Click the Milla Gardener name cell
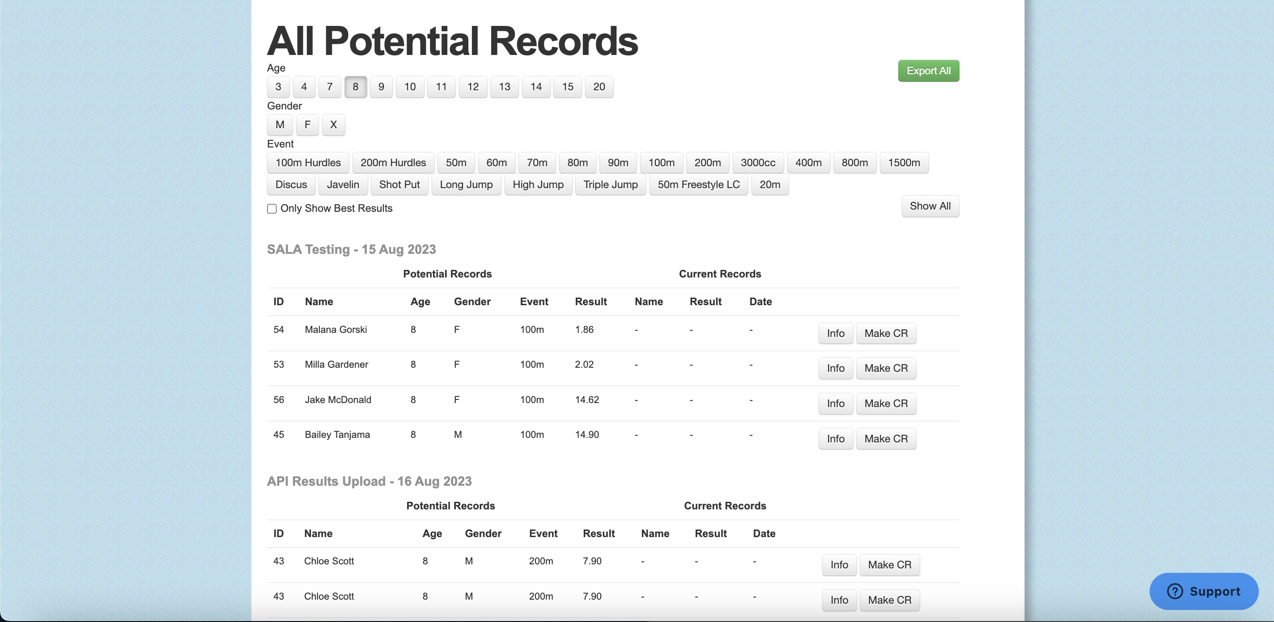1274x622 pixels. [336, 365]
